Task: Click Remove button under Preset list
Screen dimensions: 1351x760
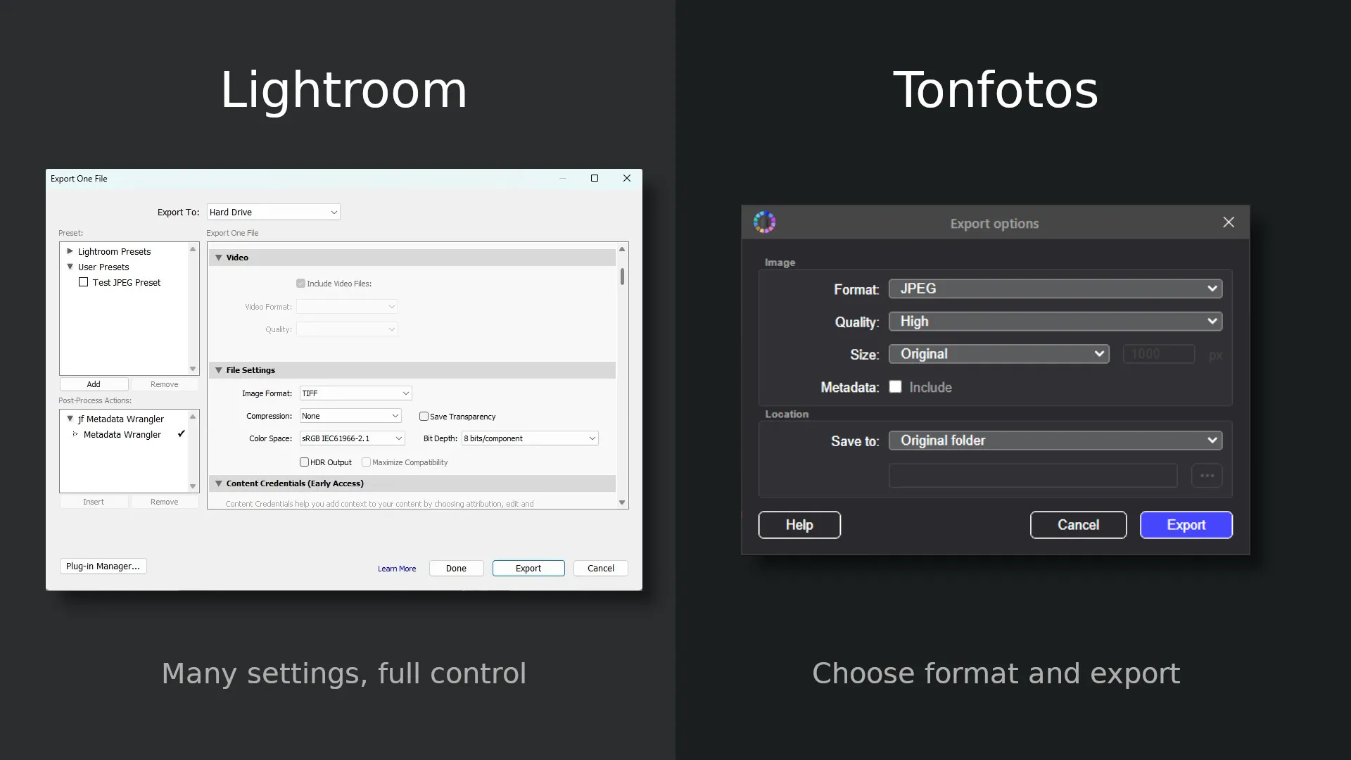Action: click(x=165, y=384)
